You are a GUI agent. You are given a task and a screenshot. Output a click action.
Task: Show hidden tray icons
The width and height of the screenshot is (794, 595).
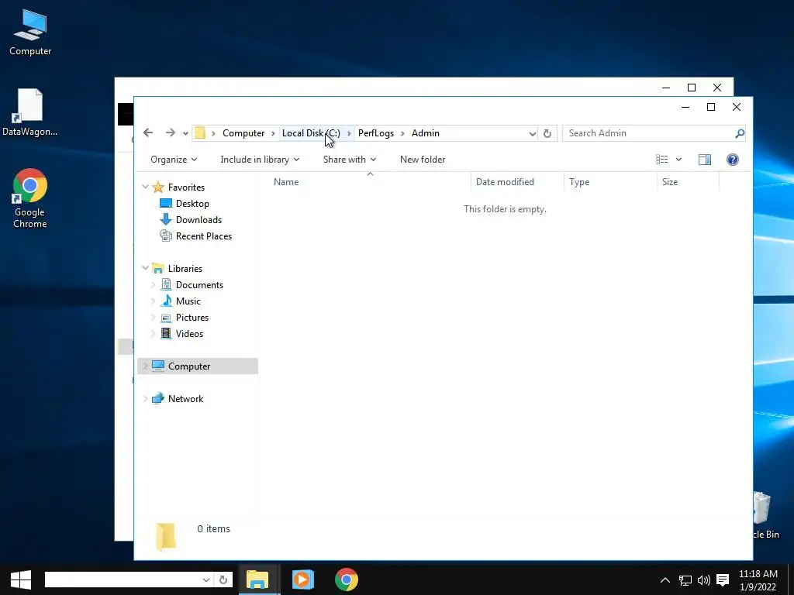tap(665, 580)
